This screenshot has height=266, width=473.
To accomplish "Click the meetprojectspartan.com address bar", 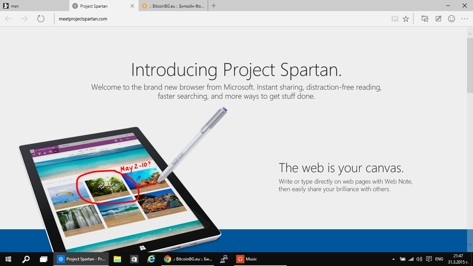I will point(222,19).
